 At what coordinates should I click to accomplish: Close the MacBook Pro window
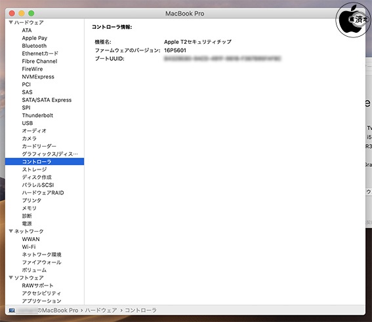point(12,14)
